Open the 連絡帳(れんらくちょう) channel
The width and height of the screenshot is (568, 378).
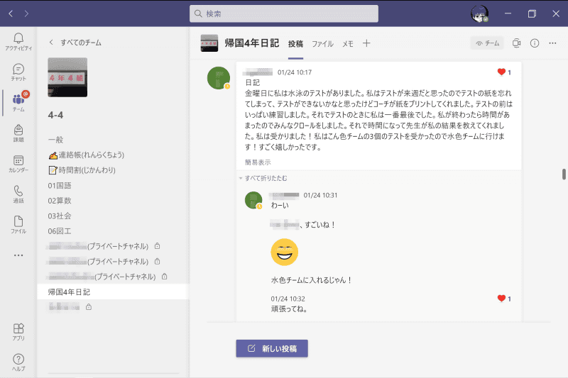coord(113,155)
